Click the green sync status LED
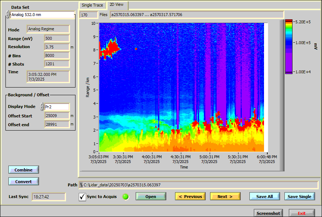This screenshot has height=217, width=322. point(126,197)
